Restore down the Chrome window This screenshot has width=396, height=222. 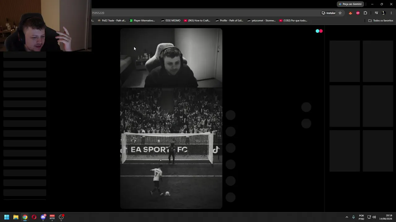[x=381, y=4]
